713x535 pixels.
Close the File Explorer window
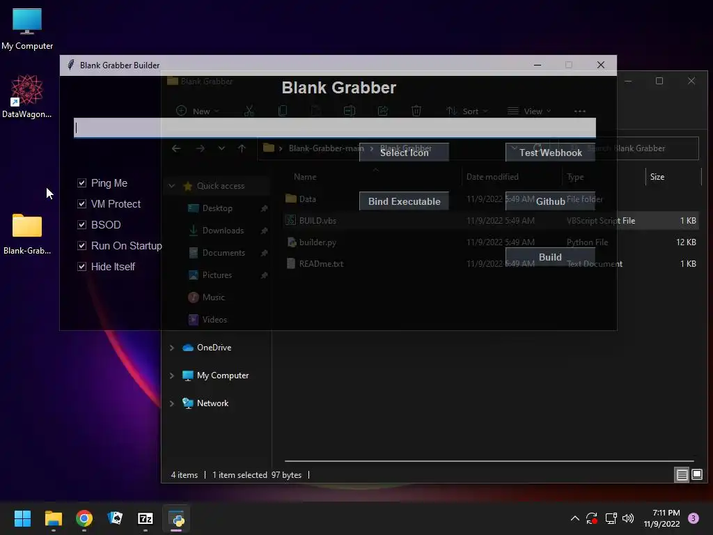[x=691, y=81]
